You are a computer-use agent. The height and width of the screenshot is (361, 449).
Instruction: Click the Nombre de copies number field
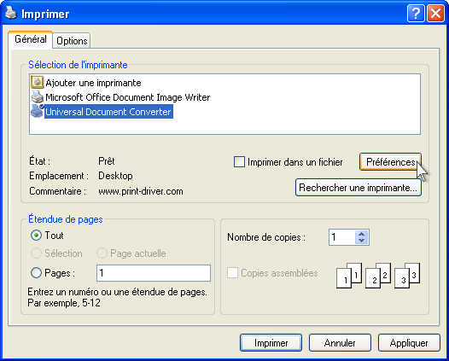342,237
